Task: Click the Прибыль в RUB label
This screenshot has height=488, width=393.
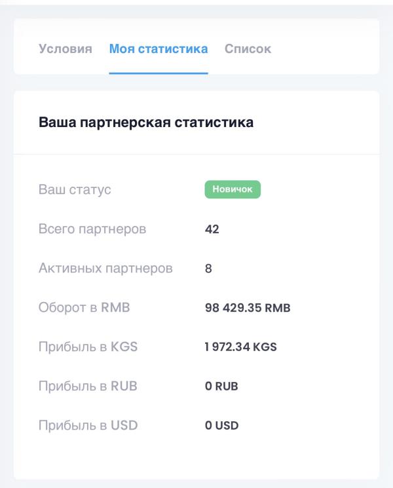Action: click(x=88, y=386)
